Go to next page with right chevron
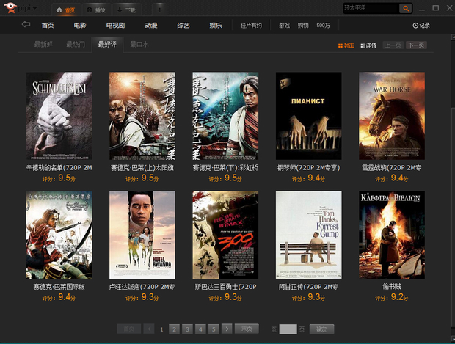The width and height of the screenshot is (455, 344). tap(227, 329)
